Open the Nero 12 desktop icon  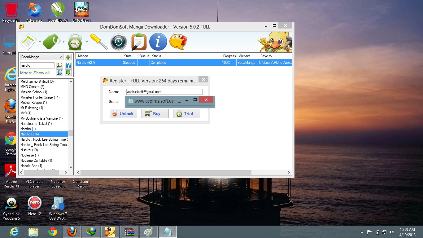[34, 206]
